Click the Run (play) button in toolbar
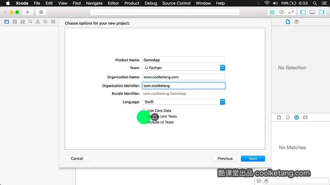This screenshot has width=330, height=185. click(28, 12)
